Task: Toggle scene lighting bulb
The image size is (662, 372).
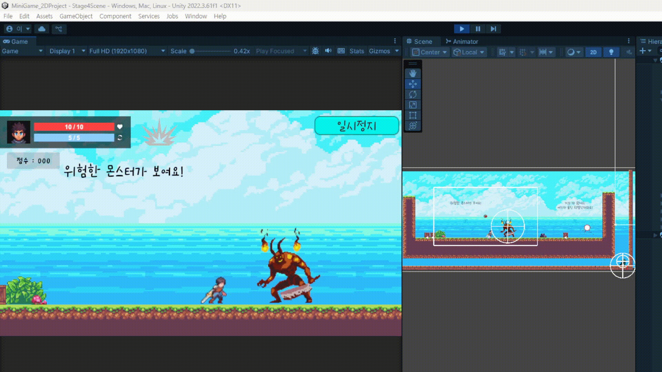Action: [611, 52]
